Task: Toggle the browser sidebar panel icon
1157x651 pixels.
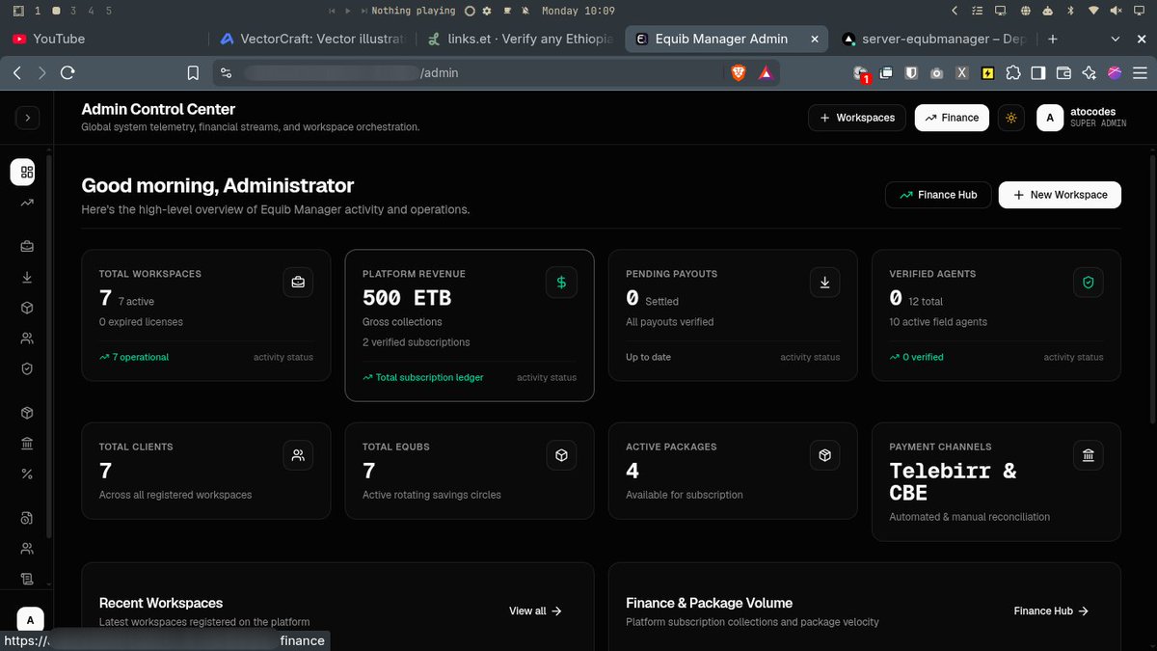Action: (1038, 72)
